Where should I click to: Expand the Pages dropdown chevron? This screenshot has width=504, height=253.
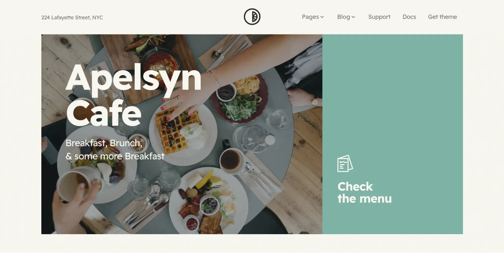(322, 17)
